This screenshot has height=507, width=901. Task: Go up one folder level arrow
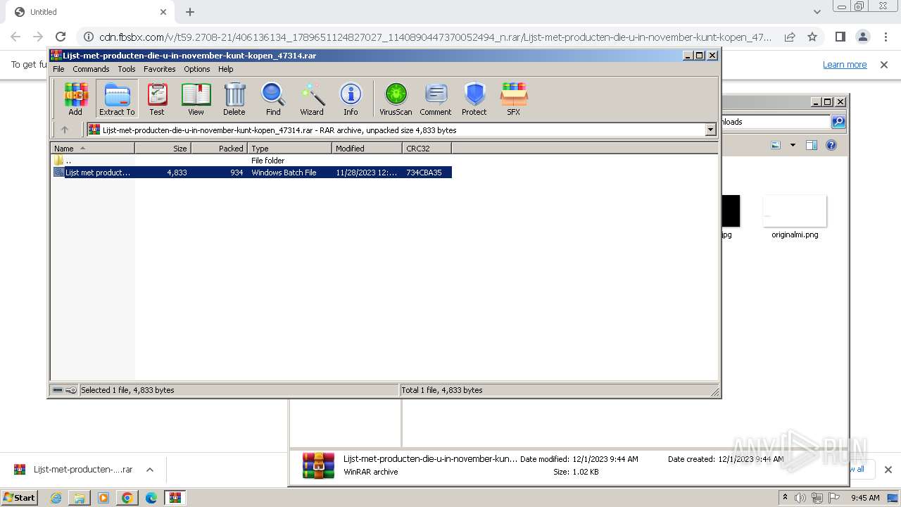point(65,130)
